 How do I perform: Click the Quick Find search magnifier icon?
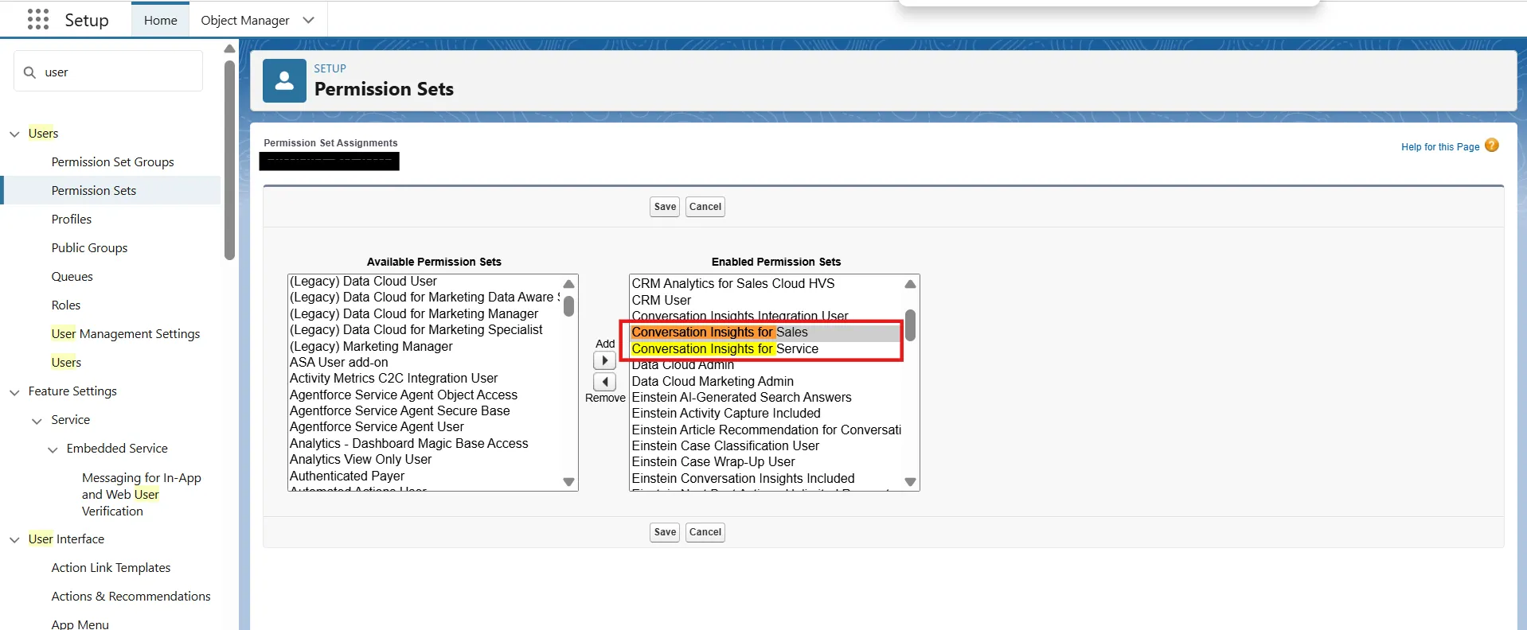click(x=30, y=72)
